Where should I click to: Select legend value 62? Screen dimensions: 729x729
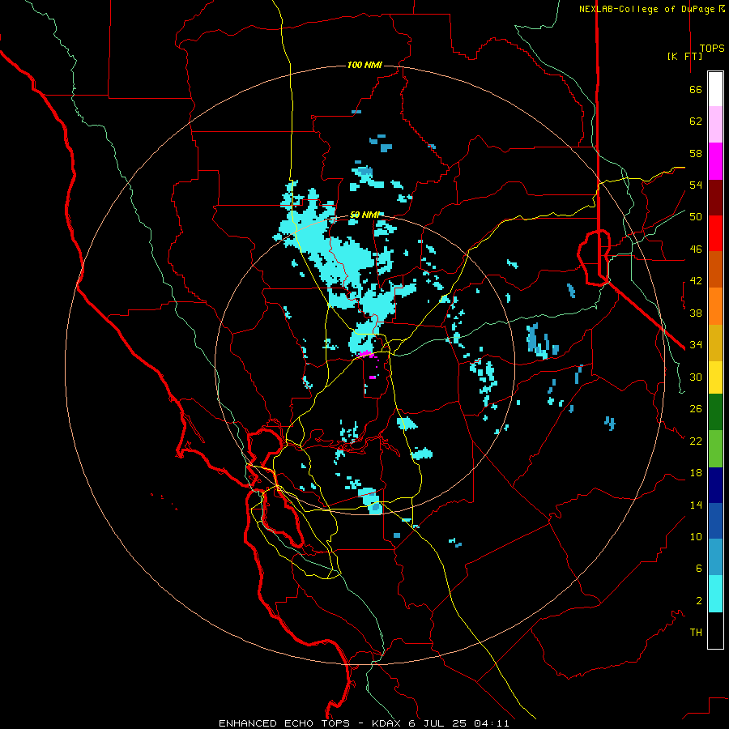(x=696, y=122)
